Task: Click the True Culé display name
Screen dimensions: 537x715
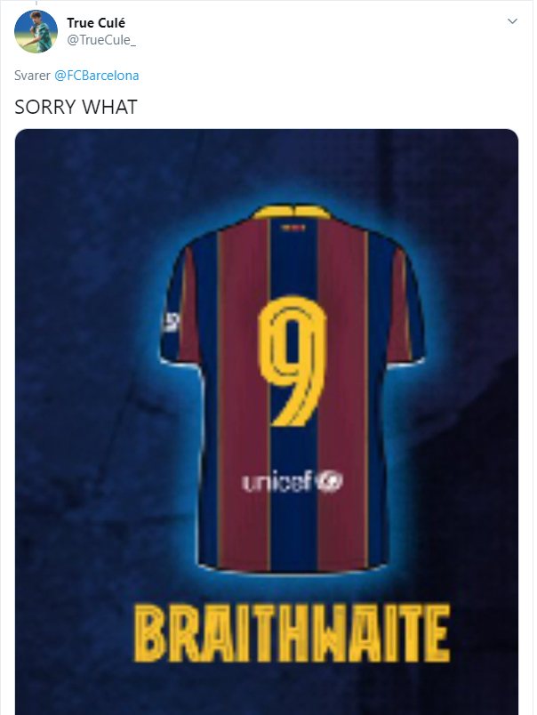Action: pos(96,23)
